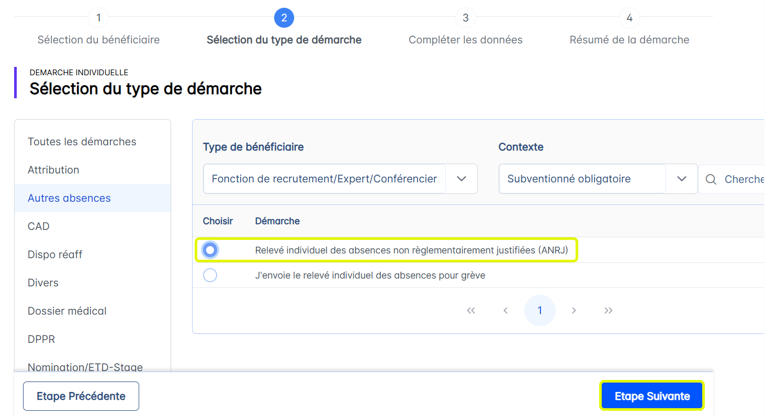765x416 pixels.
Task: Click step 3 circle Compléter les données
Action: click(465, 18)
